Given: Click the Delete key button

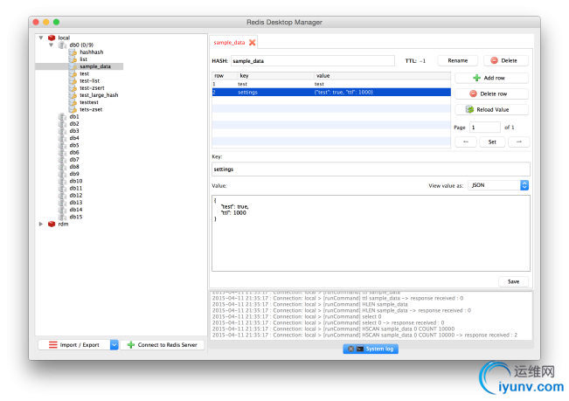Looking at the screenshot, I should (506, 60).
